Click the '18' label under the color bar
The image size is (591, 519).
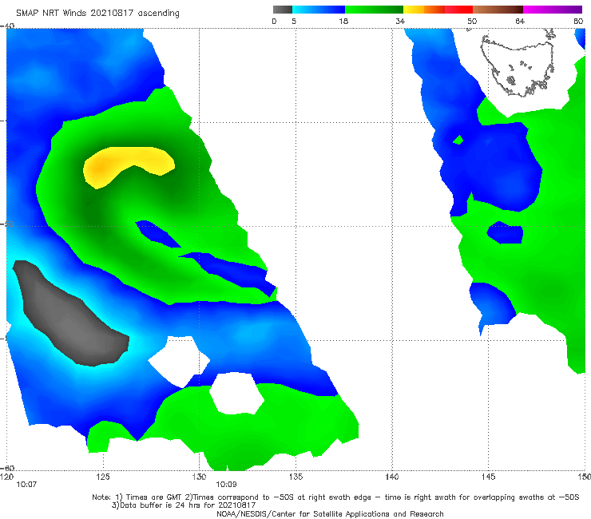(x=343, y=21)
